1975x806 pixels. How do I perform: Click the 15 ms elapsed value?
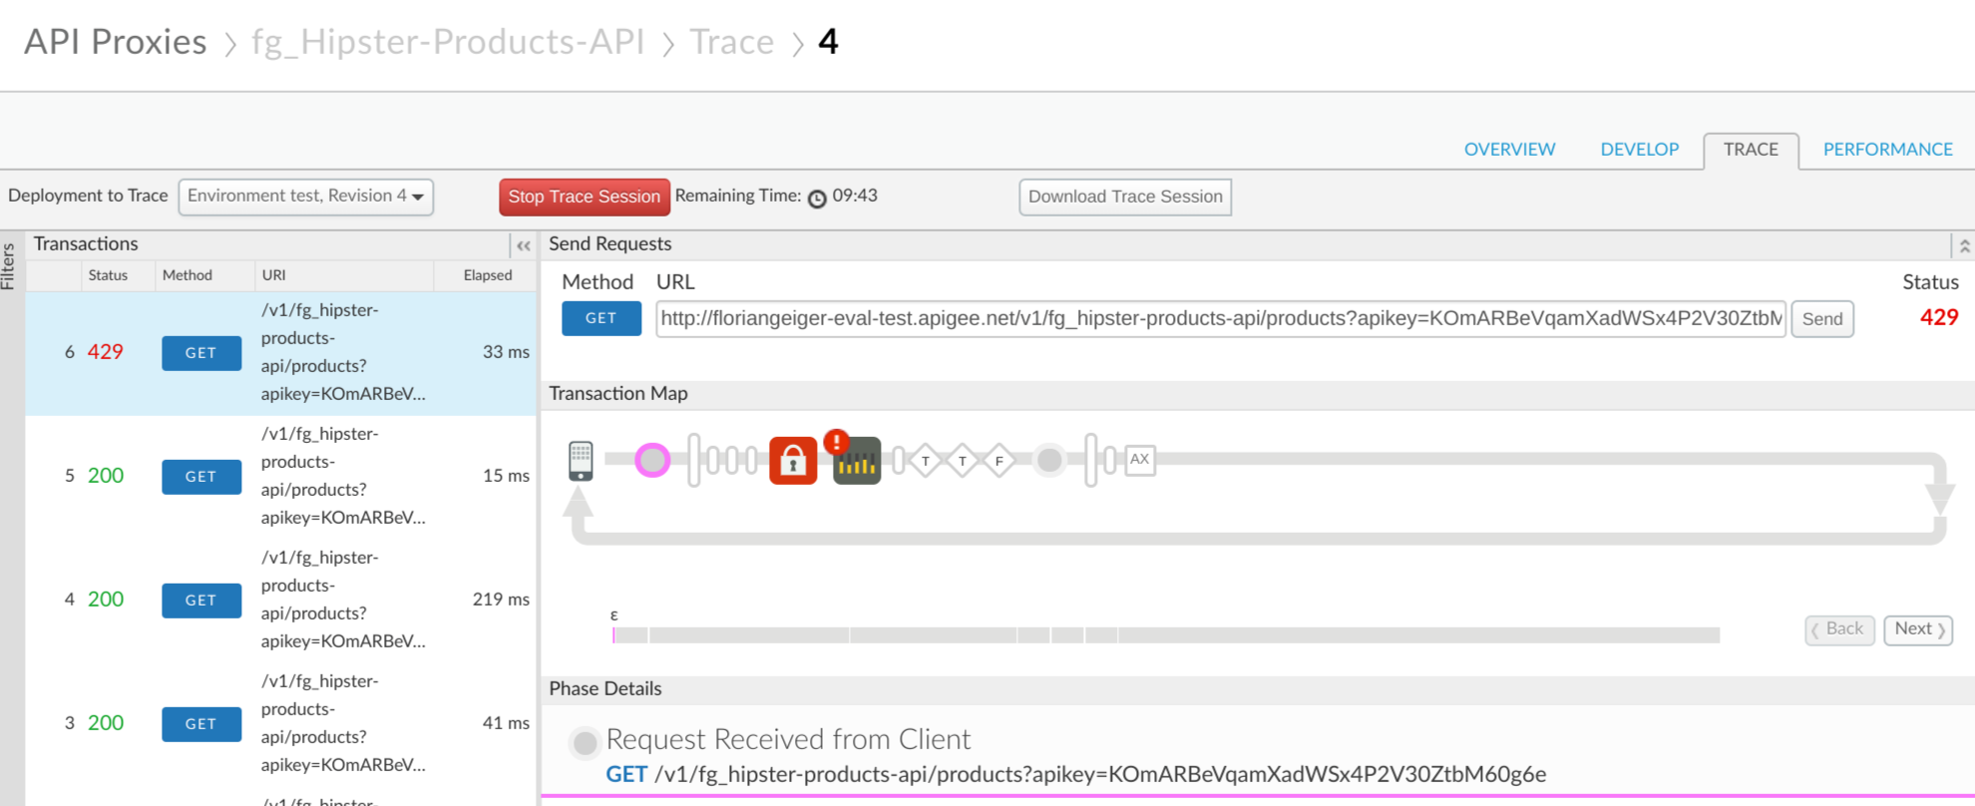506,476
